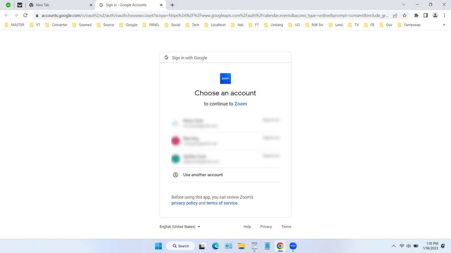Select Use another account
The width and height of the screenshot is (451, 253).
tap(225, 175)
